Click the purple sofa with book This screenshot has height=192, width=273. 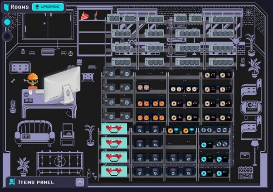[34, 133]
